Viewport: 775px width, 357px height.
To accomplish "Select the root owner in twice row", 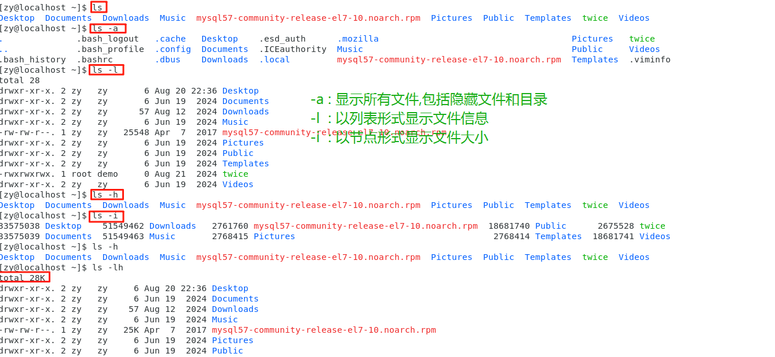I will (82, 174).
